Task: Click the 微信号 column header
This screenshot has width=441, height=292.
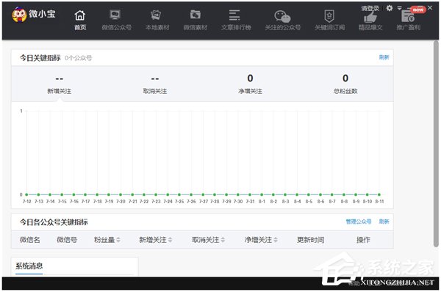Action: click(67, 240)
